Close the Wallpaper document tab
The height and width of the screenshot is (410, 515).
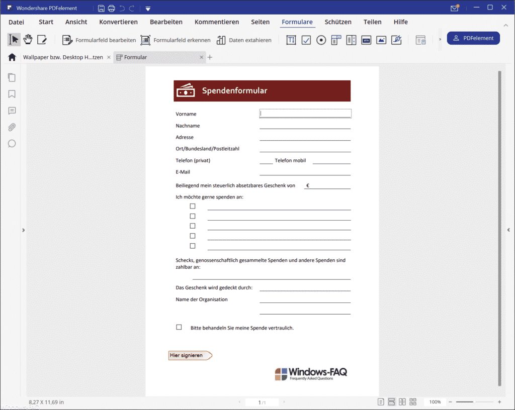click(109, 57)
